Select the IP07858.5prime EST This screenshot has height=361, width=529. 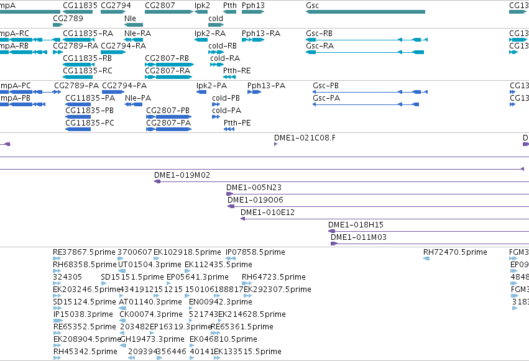(x=231, y=259)
